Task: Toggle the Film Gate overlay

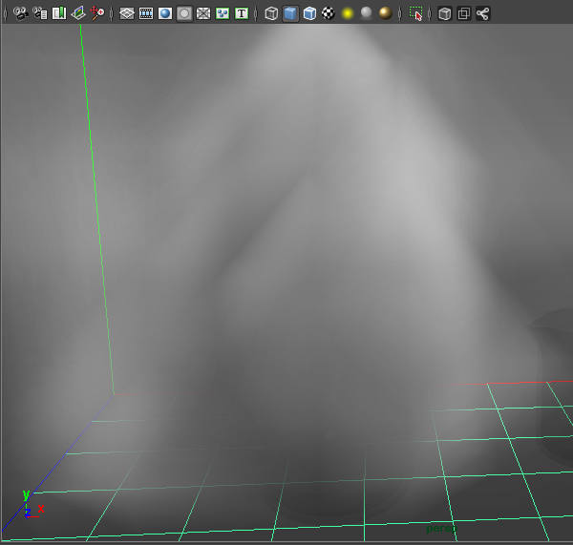Action: click(x=145, y=13)
